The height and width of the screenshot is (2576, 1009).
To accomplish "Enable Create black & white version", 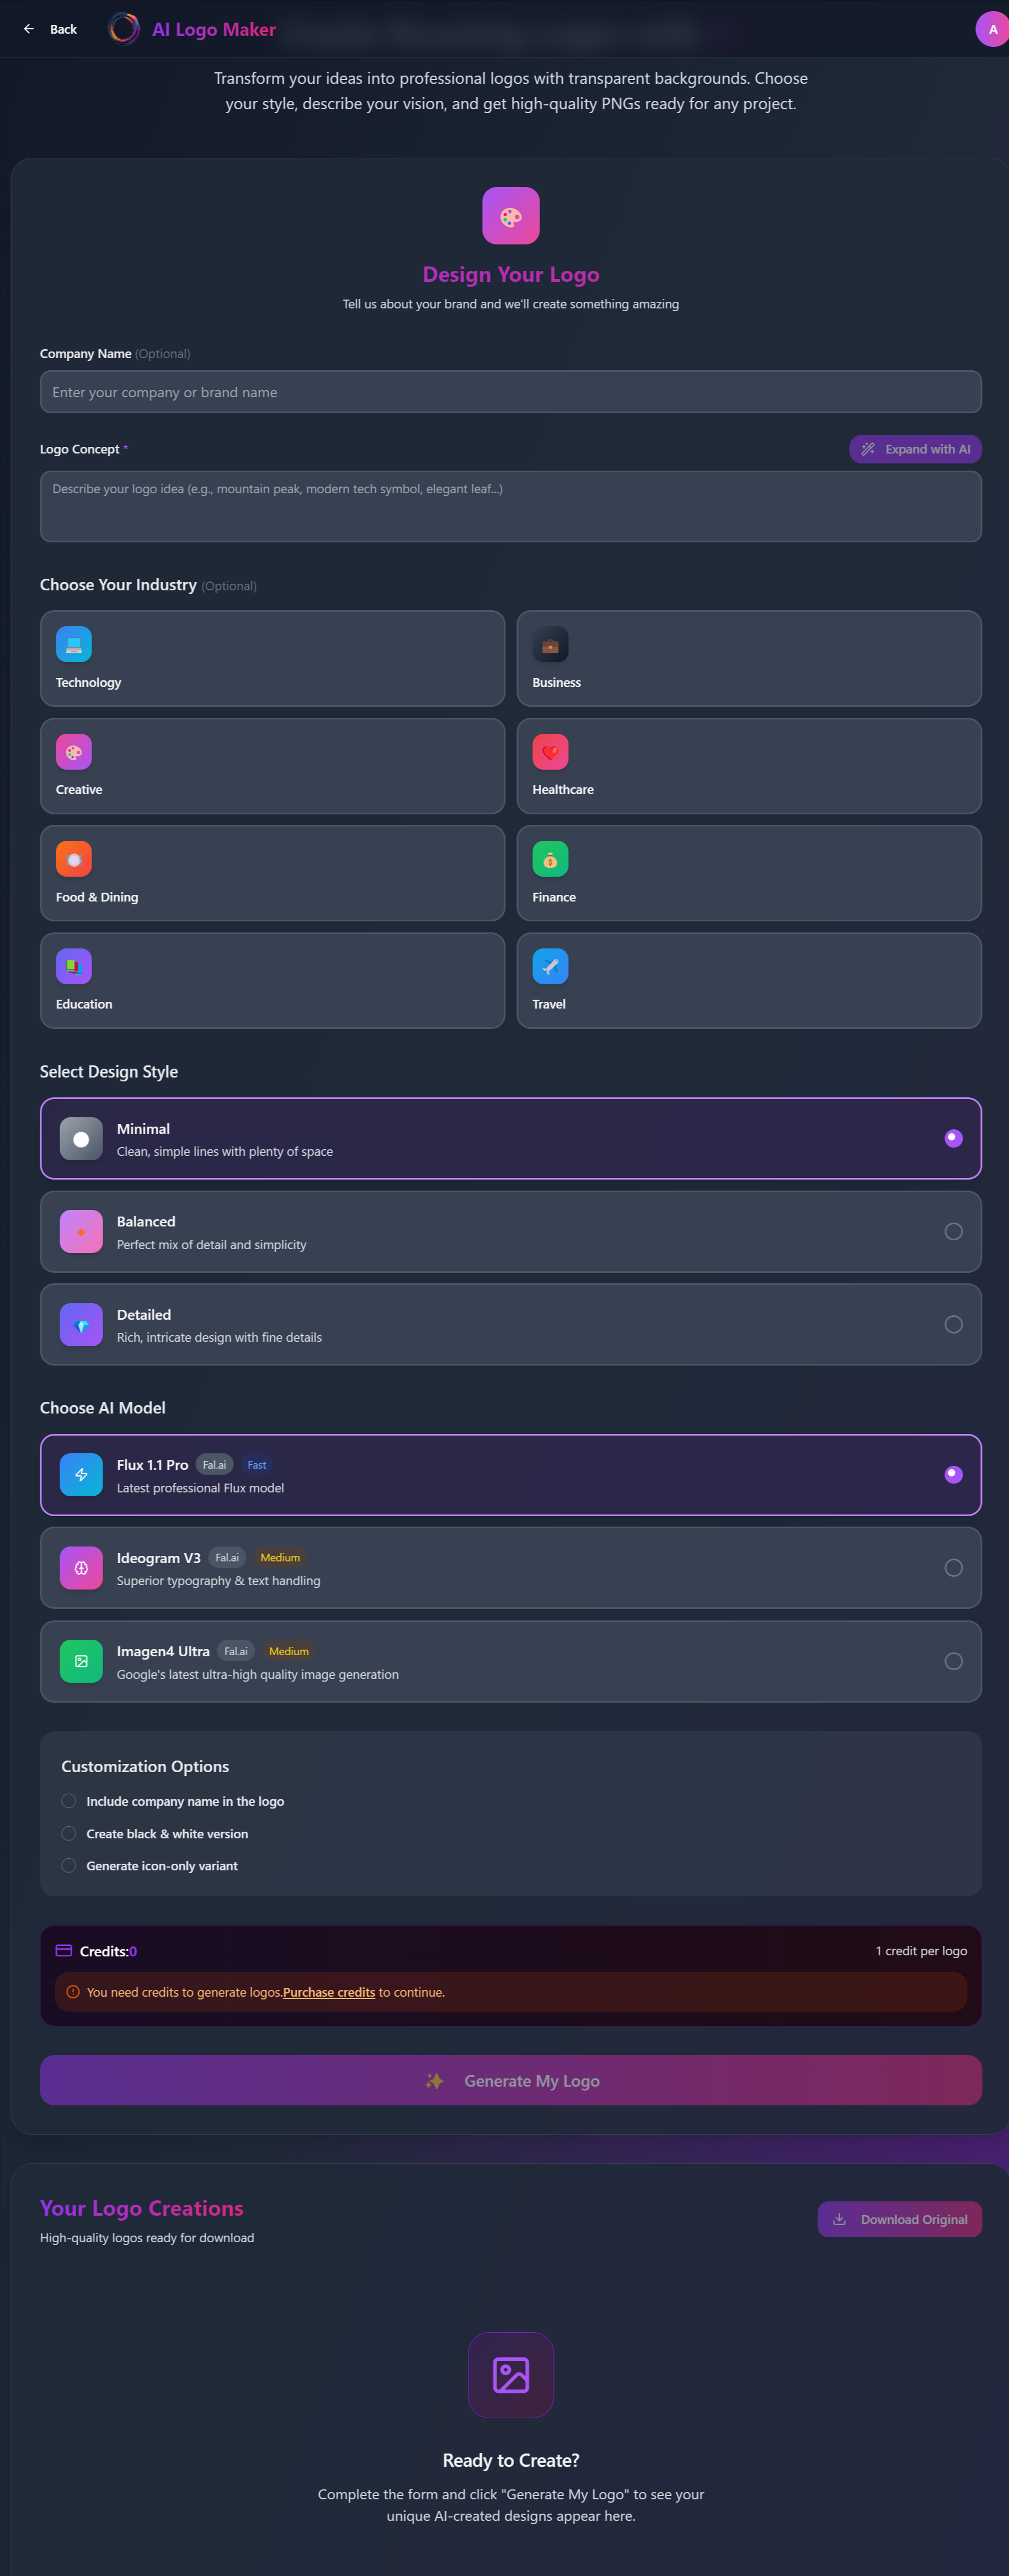I will click(69, 1833).
